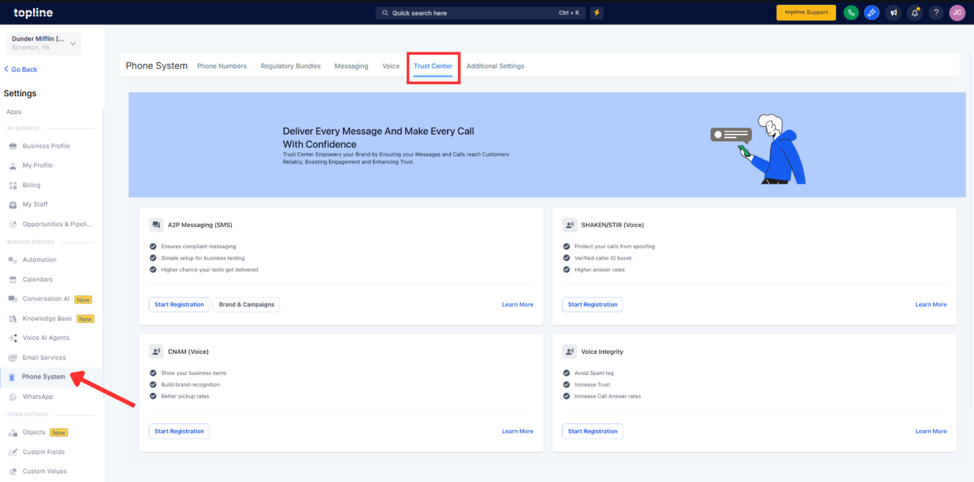Click the topline Support button
This screenshot has height=482, width=974.
pyautogui.click(x=806, y=12)
